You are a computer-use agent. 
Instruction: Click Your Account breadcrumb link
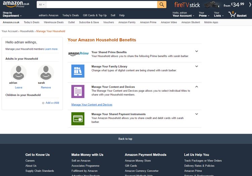point(9,31)
